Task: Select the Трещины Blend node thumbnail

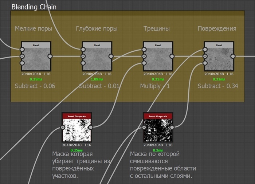Action: (x=158, y=59)
